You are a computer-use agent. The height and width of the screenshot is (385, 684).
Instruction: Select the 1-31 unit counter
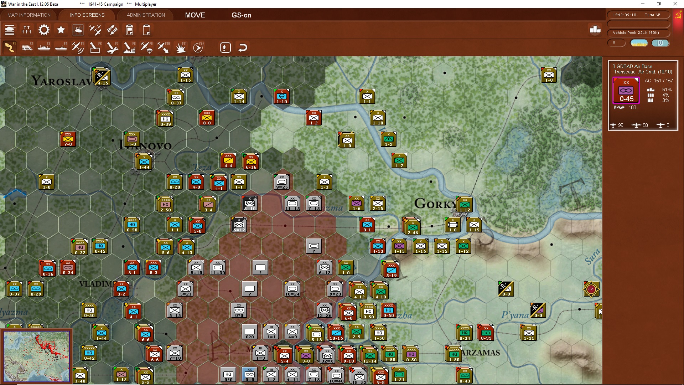pos(529,333)
